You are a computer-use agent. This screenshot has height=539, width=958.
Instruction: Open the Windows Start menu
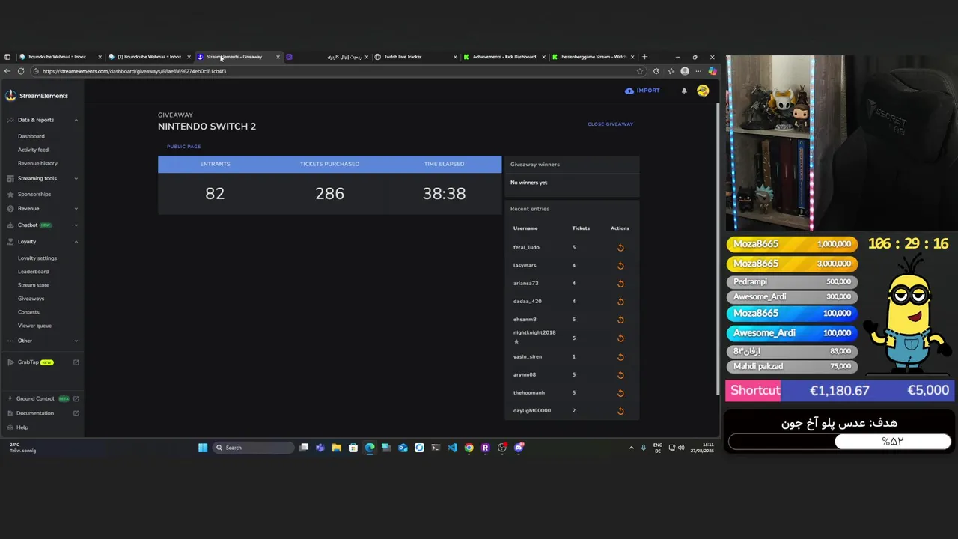click(x=203, y=448)
